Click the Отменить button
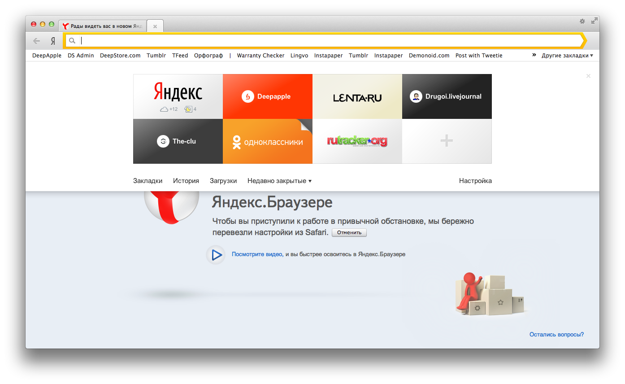Viewport: 625px width, 384px height. click(349, 233)
